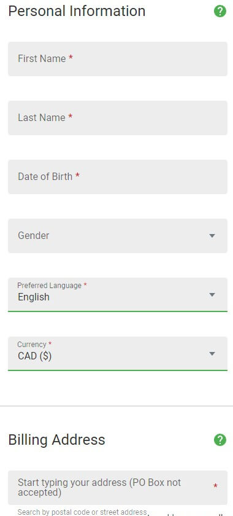Select the Date of Birth field
This screenshot has width=233, height=516.
(118, 177)
